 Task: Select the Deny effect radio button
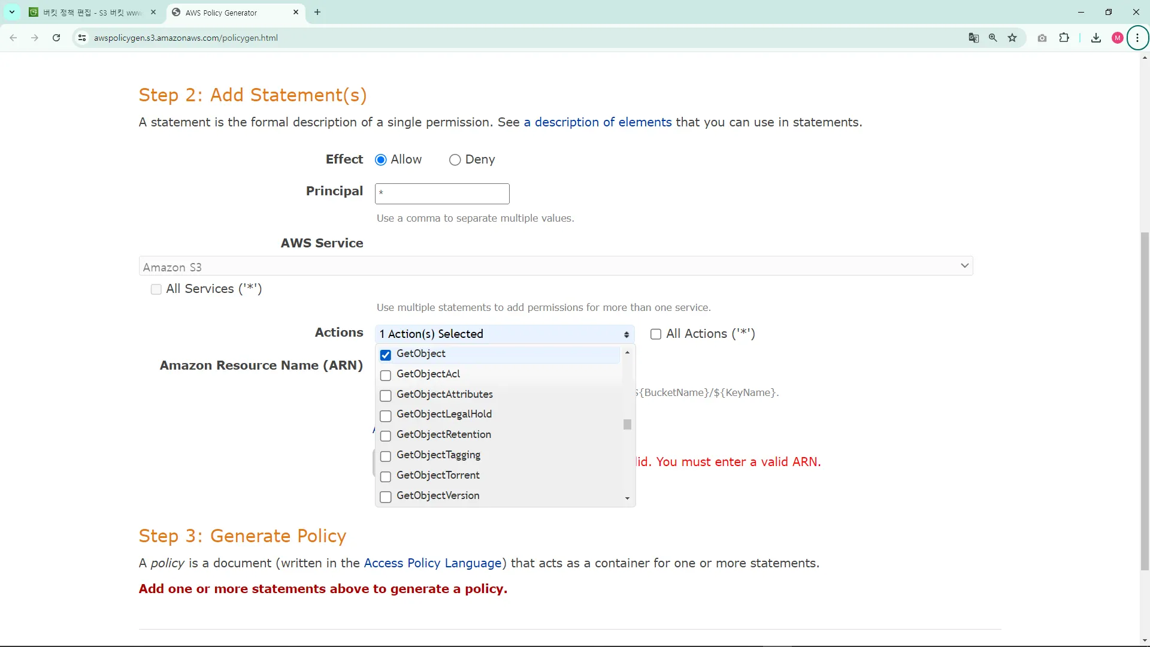point(455,160)
